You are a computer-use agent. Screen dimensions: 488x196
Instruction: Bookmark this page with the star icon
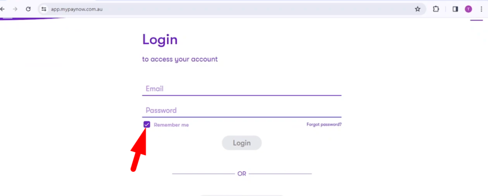417,9
